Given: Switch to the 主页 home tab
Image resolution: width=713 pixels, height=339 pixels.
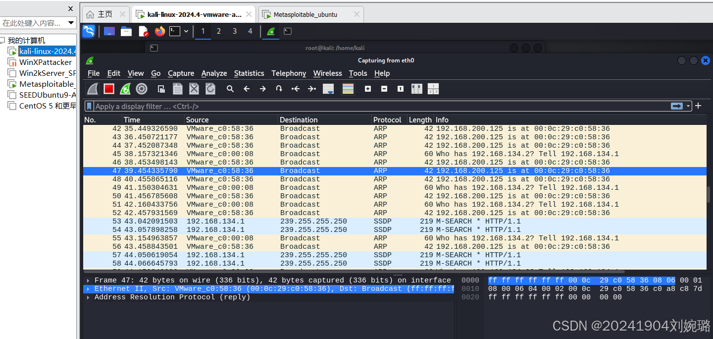Looking at the screenshot, I should click(105, 14).
